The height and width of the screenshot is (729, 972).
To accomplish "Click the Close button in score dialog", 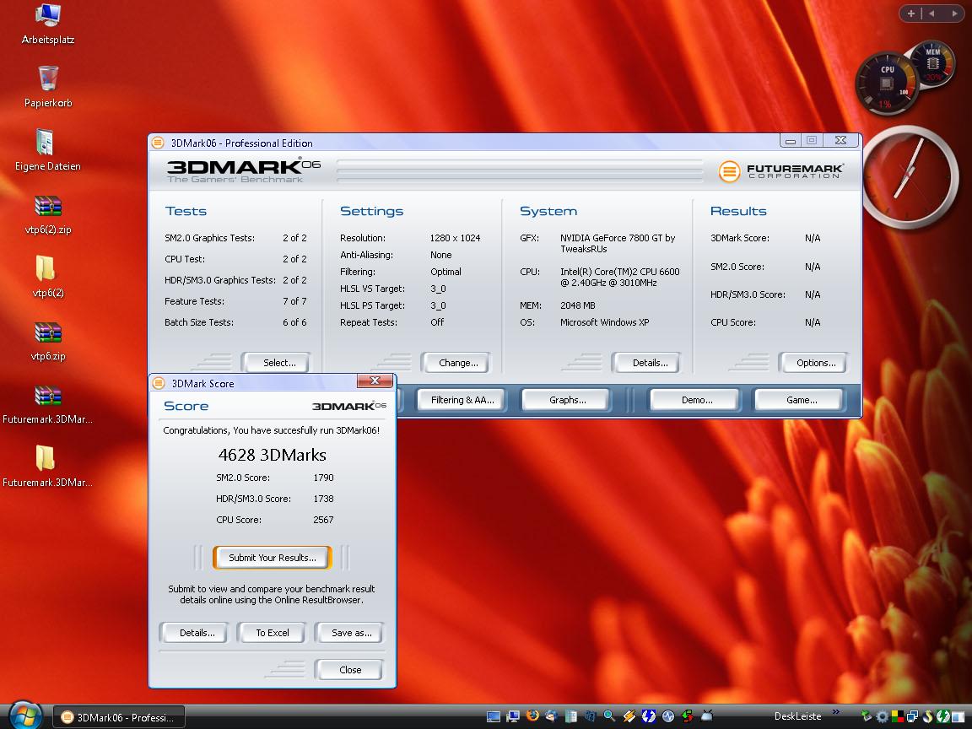I will [349, 669].
